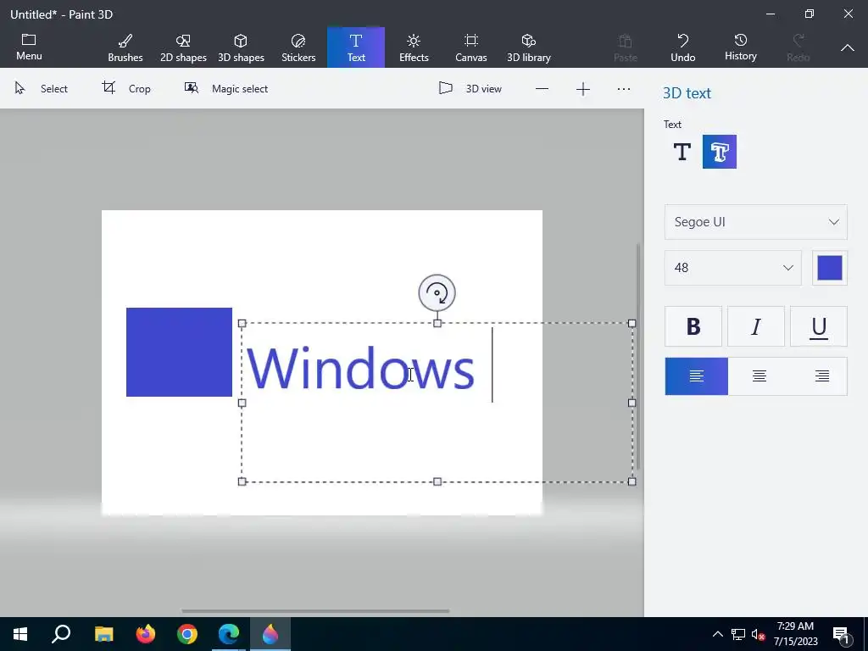This screenshot has height=651, width=868.
Task: Open the 2D shapes tab
Action: (x=183, y=47)
